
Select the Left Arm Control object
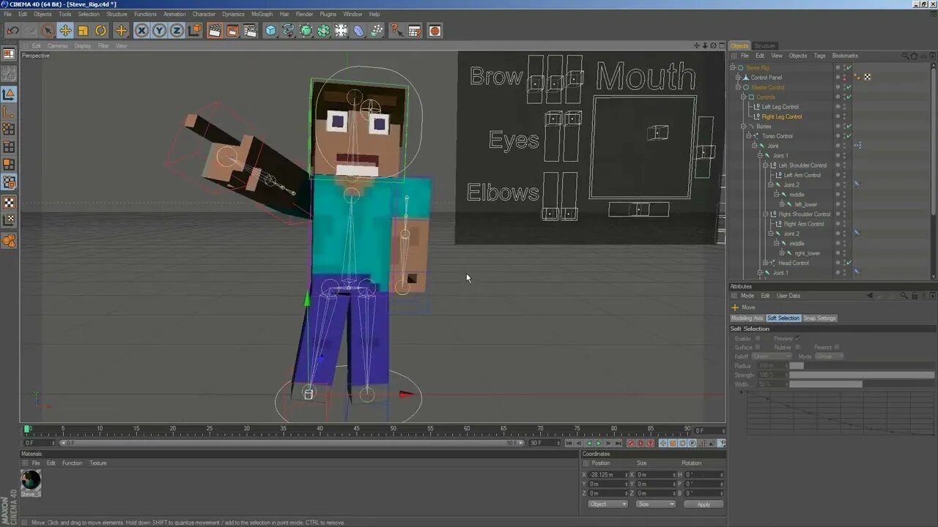[x=802, y=175]
